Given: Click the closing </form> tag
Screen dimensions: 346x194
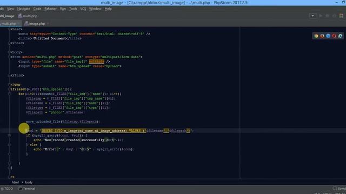Looking at the screenshot, I should point(17,75).
